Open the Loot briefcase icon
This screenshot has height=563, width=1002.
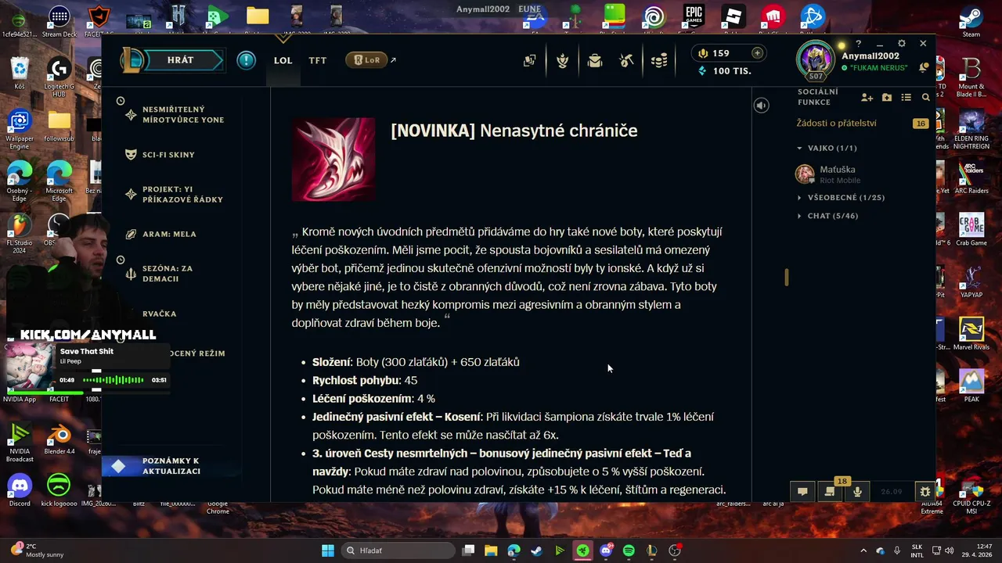(x=595, y=60)
